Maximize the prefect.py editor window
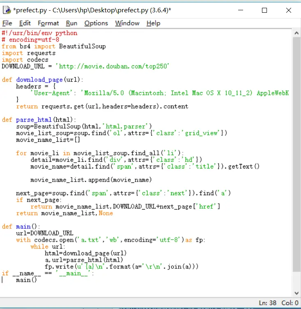The width and height of the screenshot is (301, 309). coord(264,10)
